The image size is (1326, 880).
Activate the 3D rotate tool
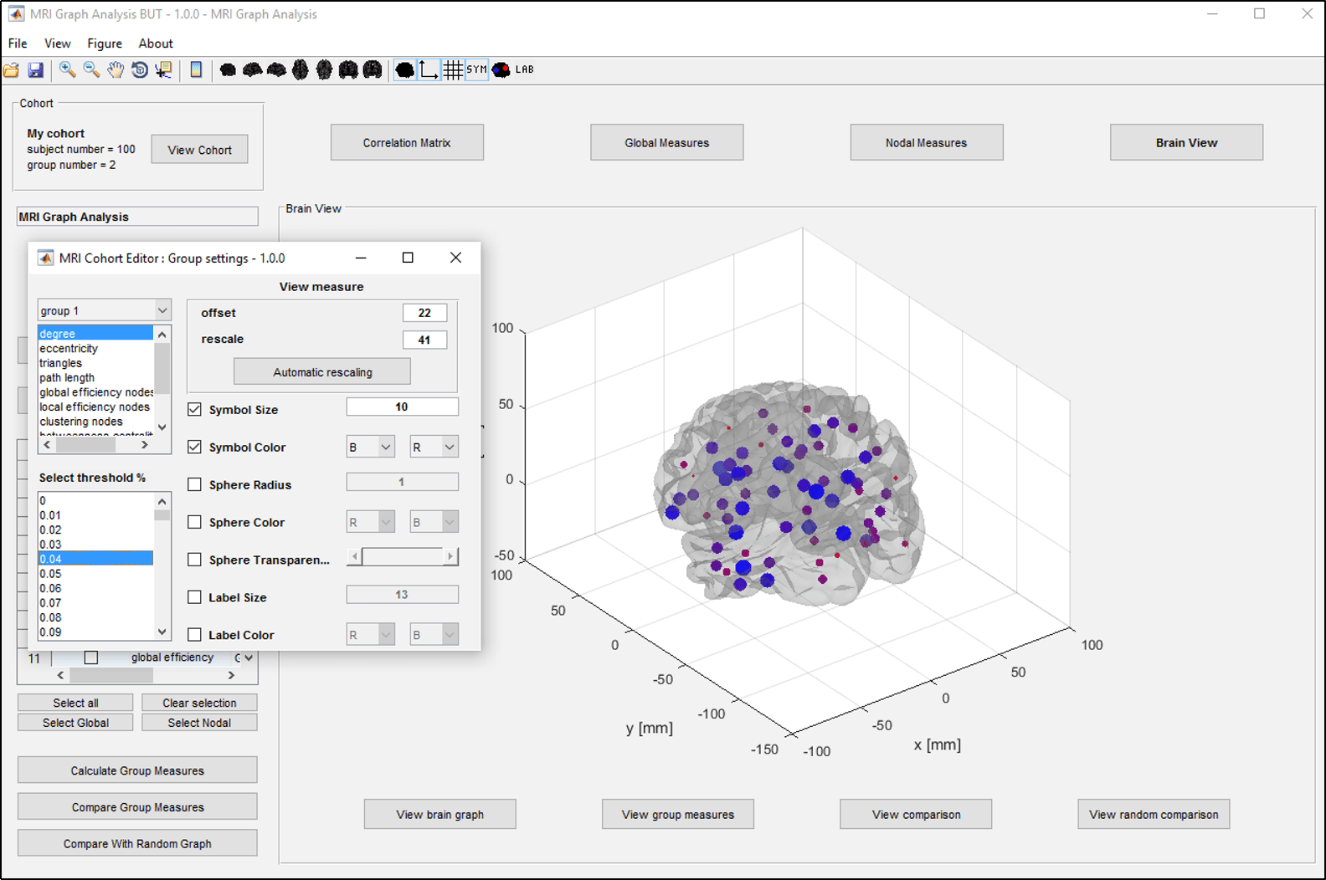click(x=140, y=70)
